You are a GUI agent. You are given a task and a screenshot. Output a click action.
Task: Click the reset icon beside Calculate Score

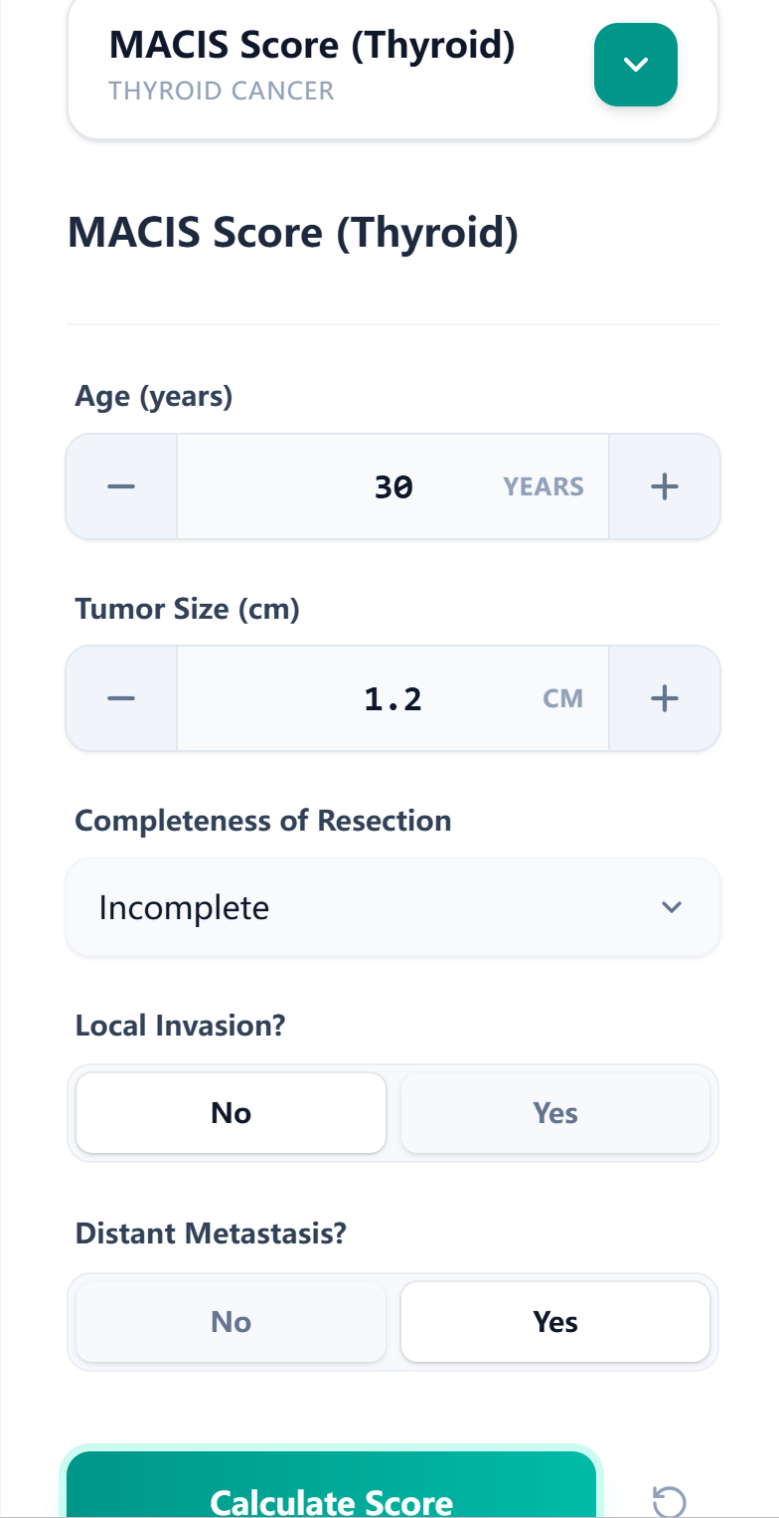coord(670,1501)
